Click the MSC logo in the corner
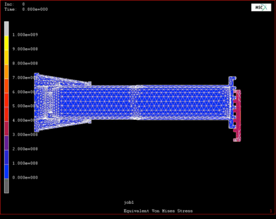The width and height of the screenshot is (276, 219). click(261, 7)
